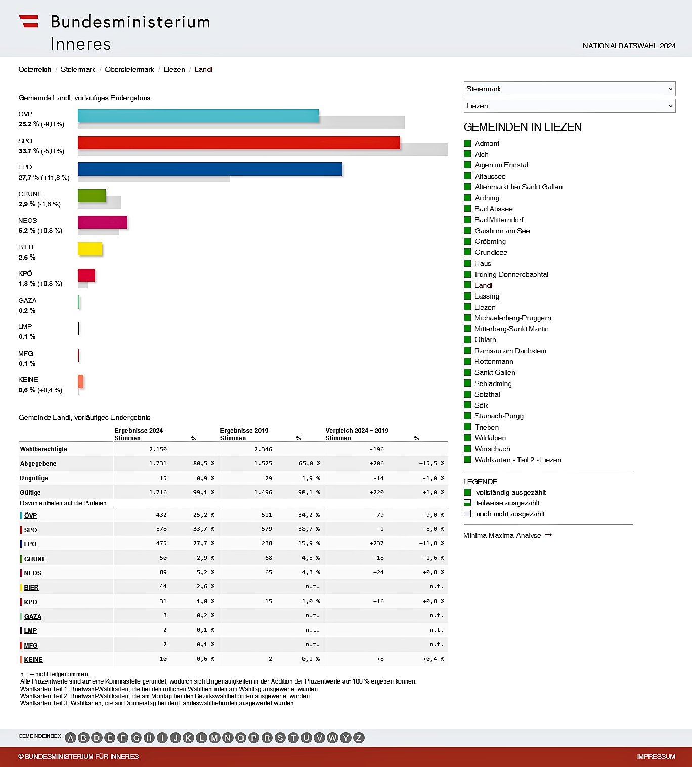Open letter L in the Gemeindeindex
692x767 pixels.
201,738
